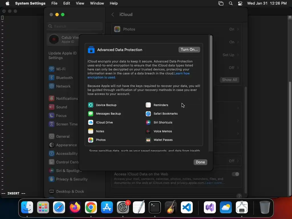Click the help question mark button
The width and height of the screenshot is (292, 219).
pos(239,196)
